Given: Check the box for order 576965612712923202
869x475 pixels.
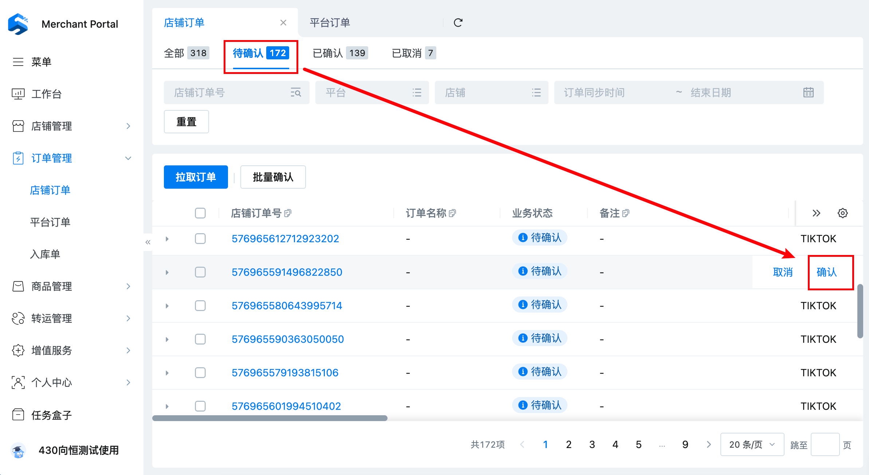Looking at the screenshot, I should (200, 239).
